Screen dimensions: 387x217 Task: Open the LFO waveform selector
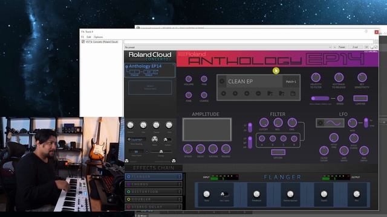click(x=330, y=123)
